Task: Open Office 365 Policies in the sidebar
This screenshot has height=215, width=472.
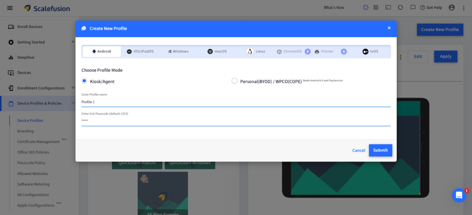Action: pyautogui.click(x=33, y=152)
